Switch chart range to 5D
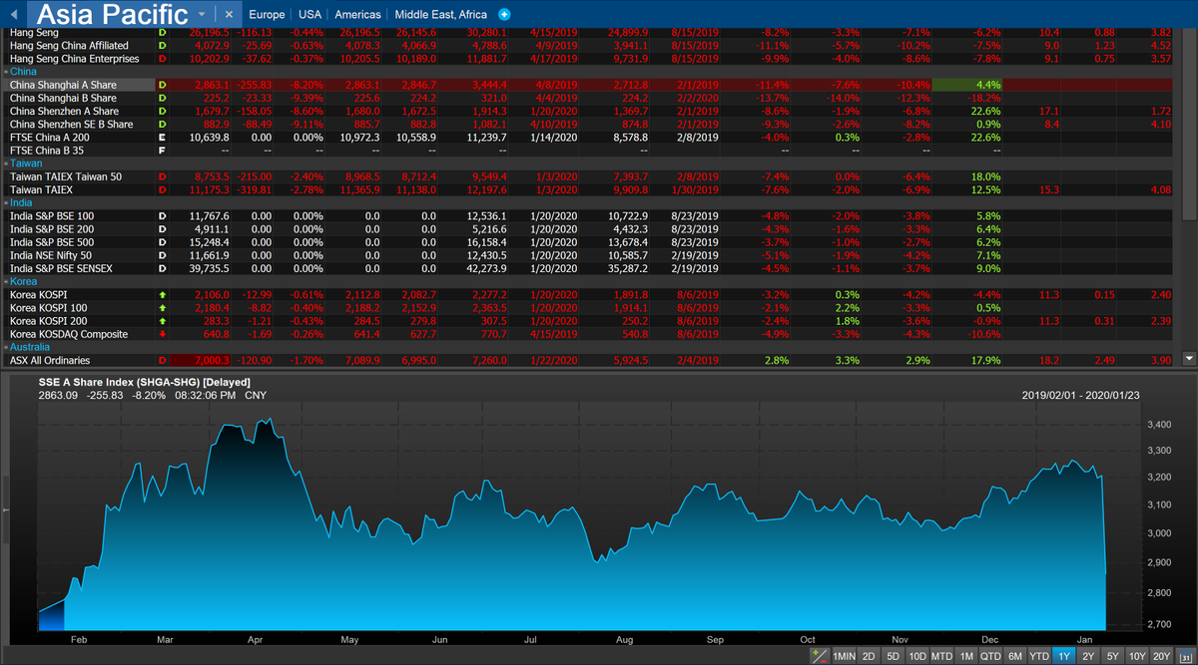 [x=893, y=656]
